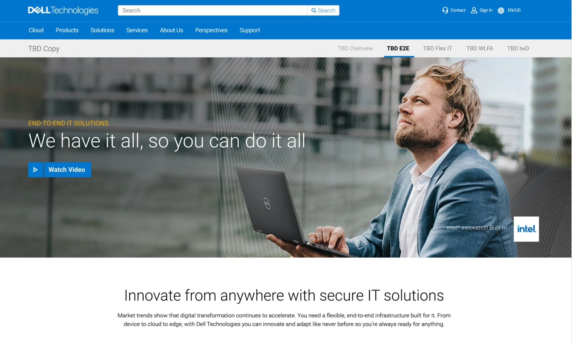Select the TBD Flex IT tab
The image size is (572, 343).
438,48
